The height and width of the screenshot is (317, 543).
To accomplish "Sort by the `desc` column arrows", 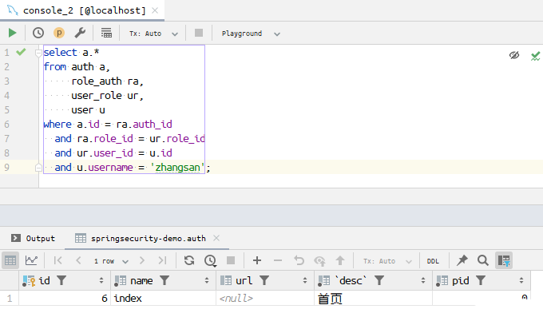I will click(x=423, y=280).
